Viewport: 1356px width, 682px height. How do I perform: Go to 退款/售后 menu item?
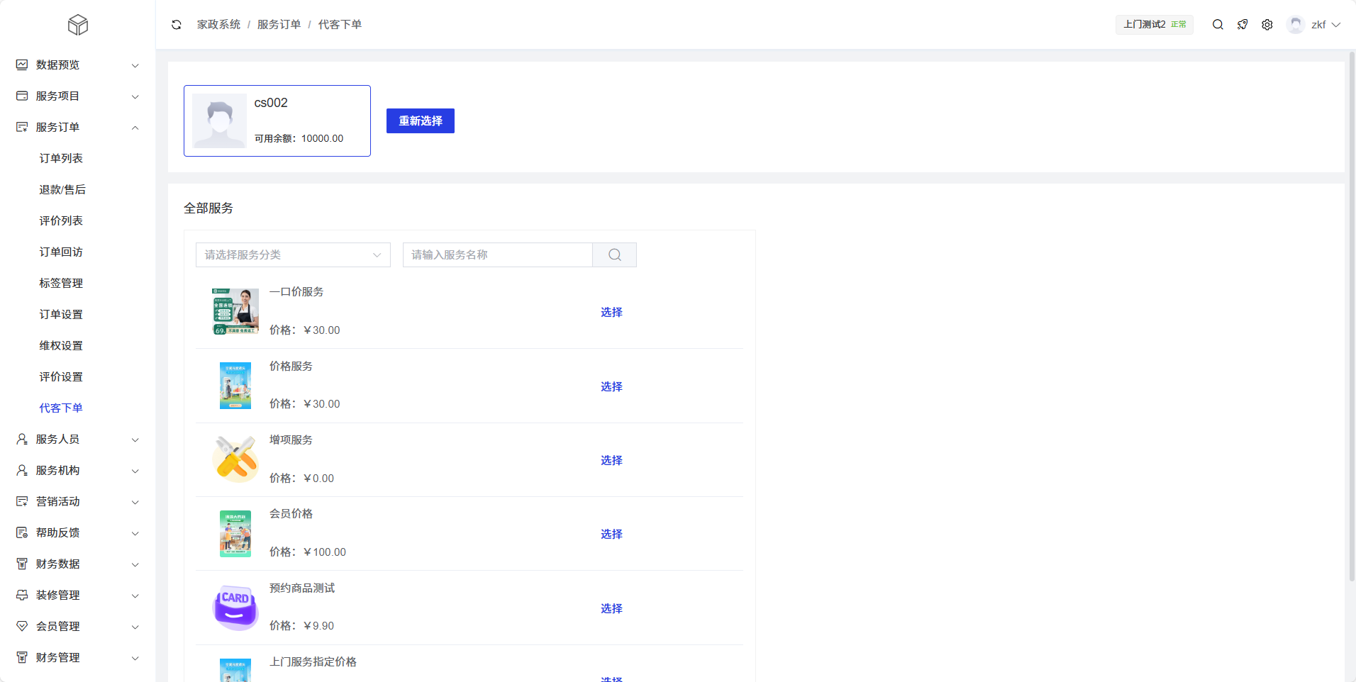click(62, 189)
